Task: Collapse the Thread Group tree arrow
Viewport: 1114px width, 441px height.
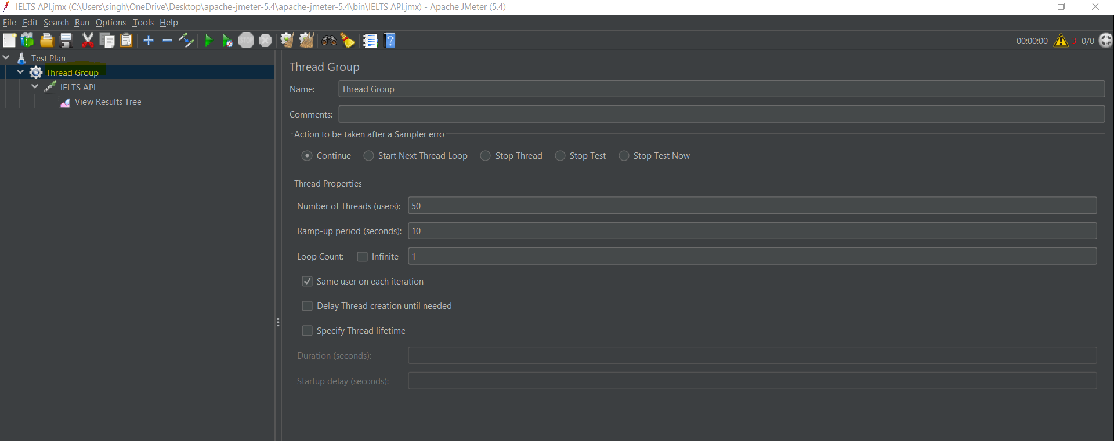Action: pyautogui.click(x=20, y=72)
